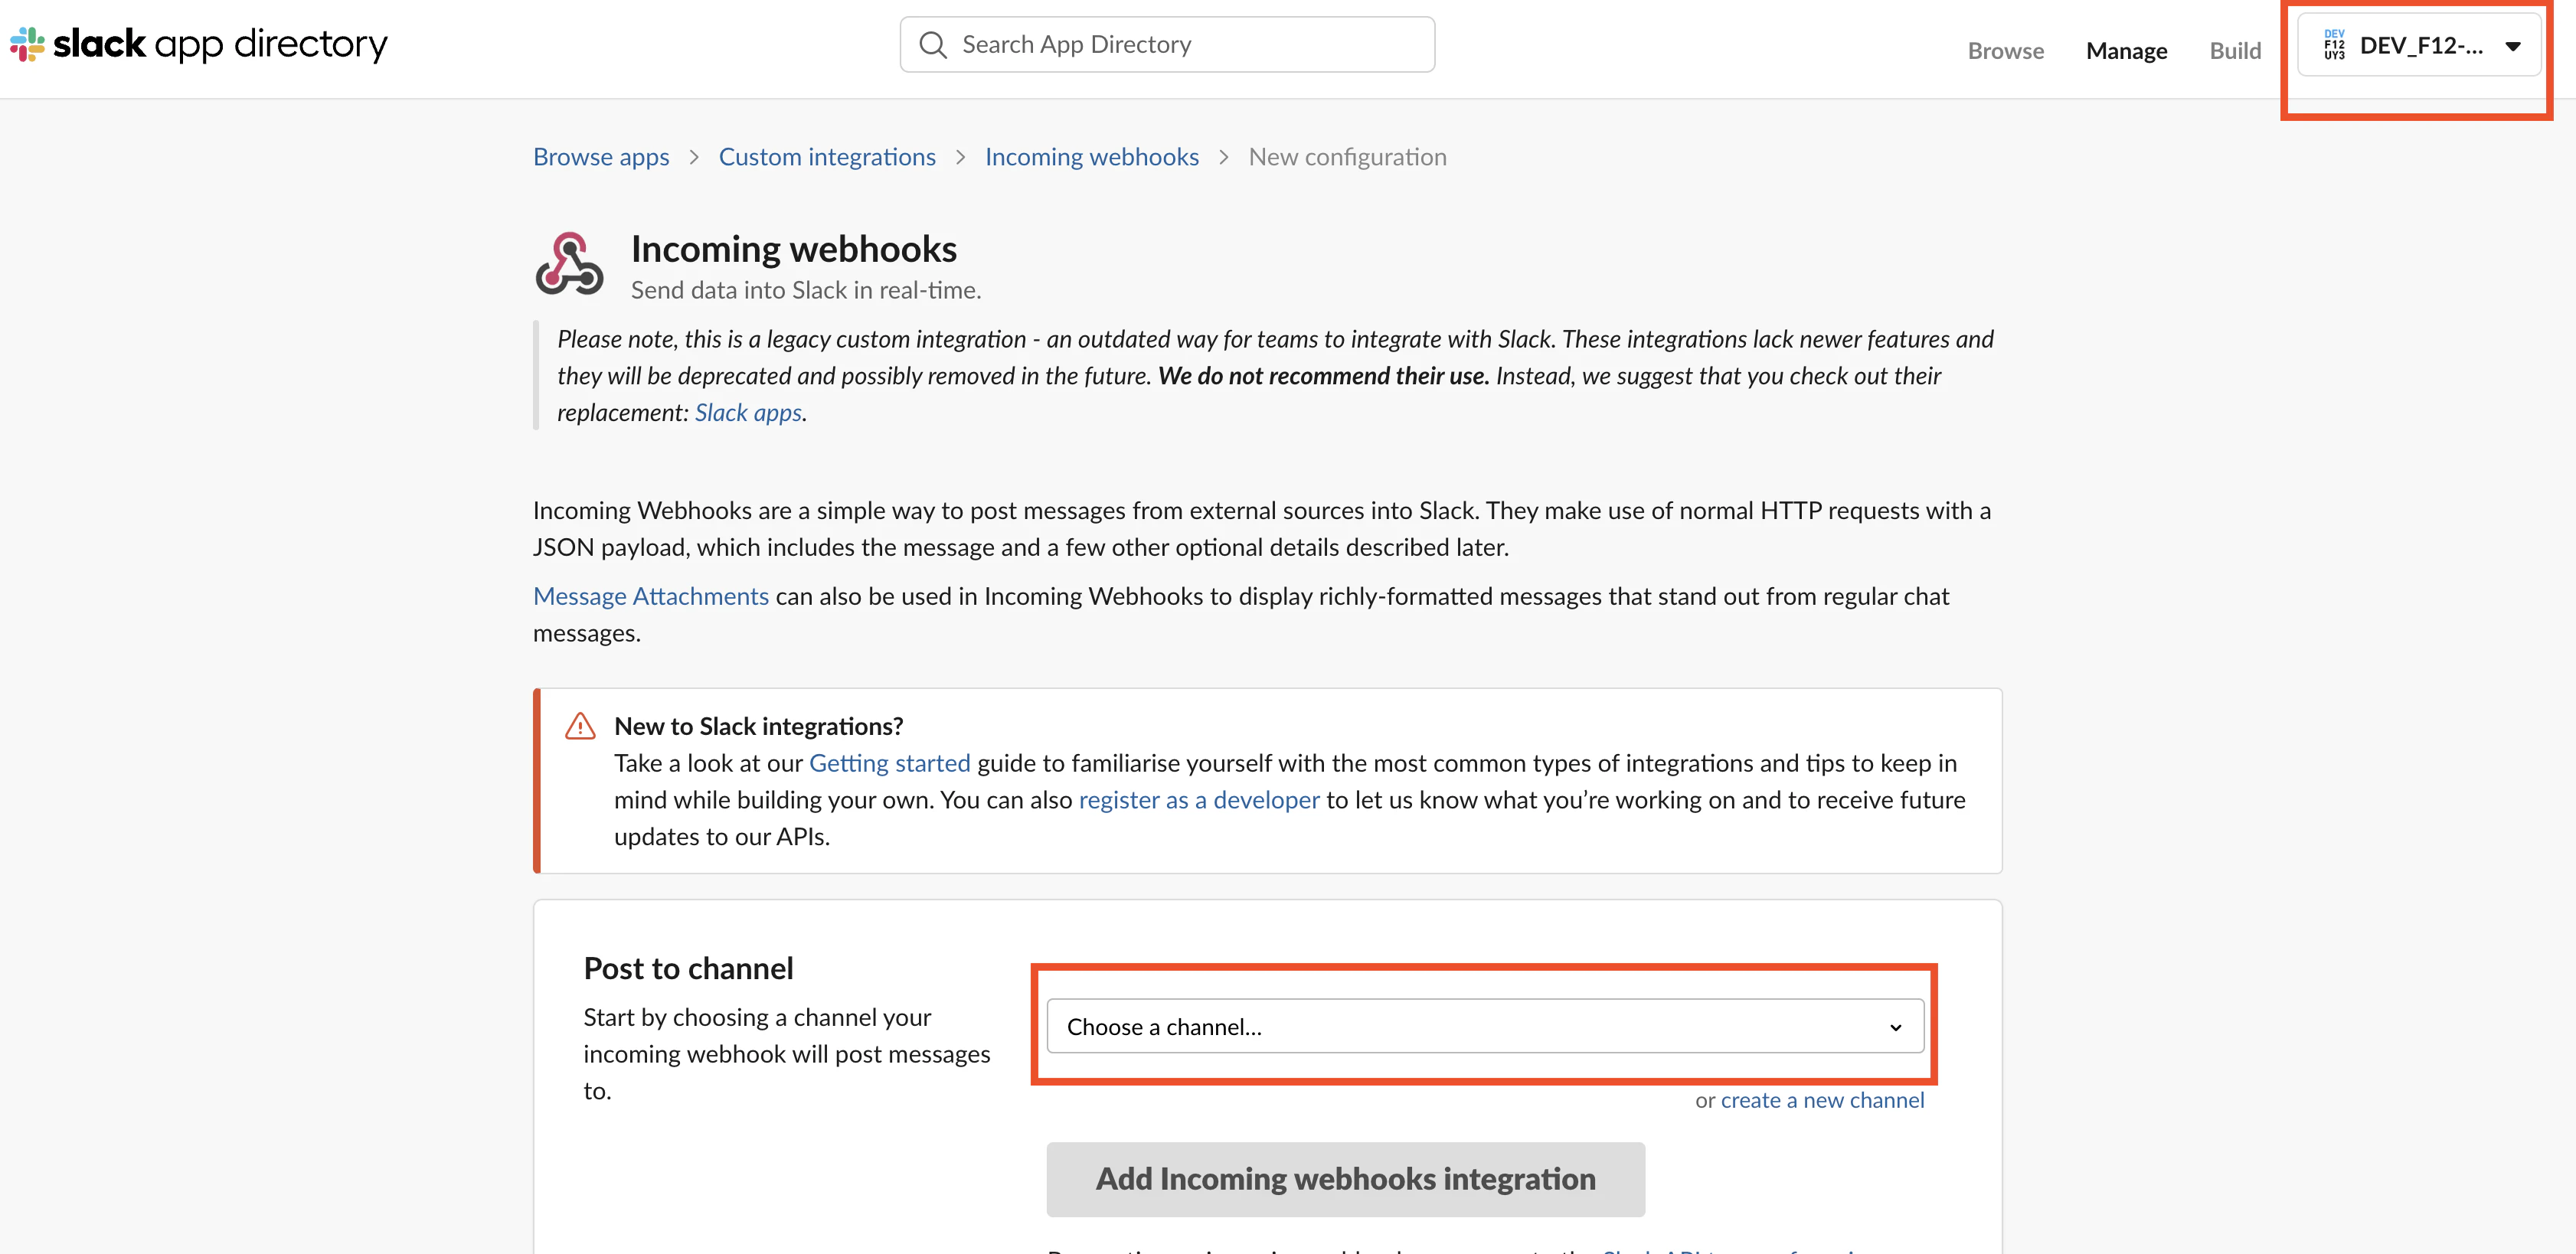Click the Incoming webhooks heading
Image resolution: width=2576 pixels, height=1254 pixels.
[x=793, y=249]
